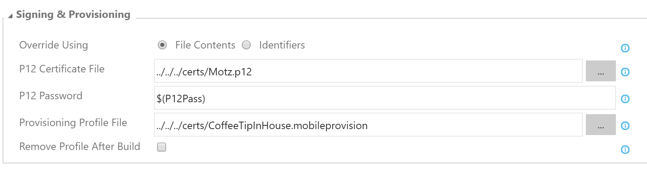This screenshot has width=647, height=169.
Task: Click info icon for Remove Profile After Build
Action: coord(625,150)
